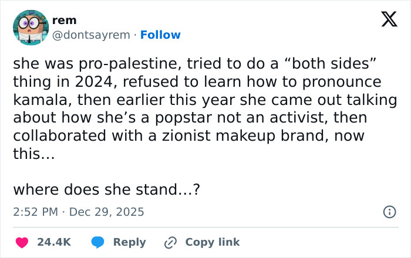
Task: Open the 2:52 PM timestamp
Action: pyautogui.click(x=35, y=212)
